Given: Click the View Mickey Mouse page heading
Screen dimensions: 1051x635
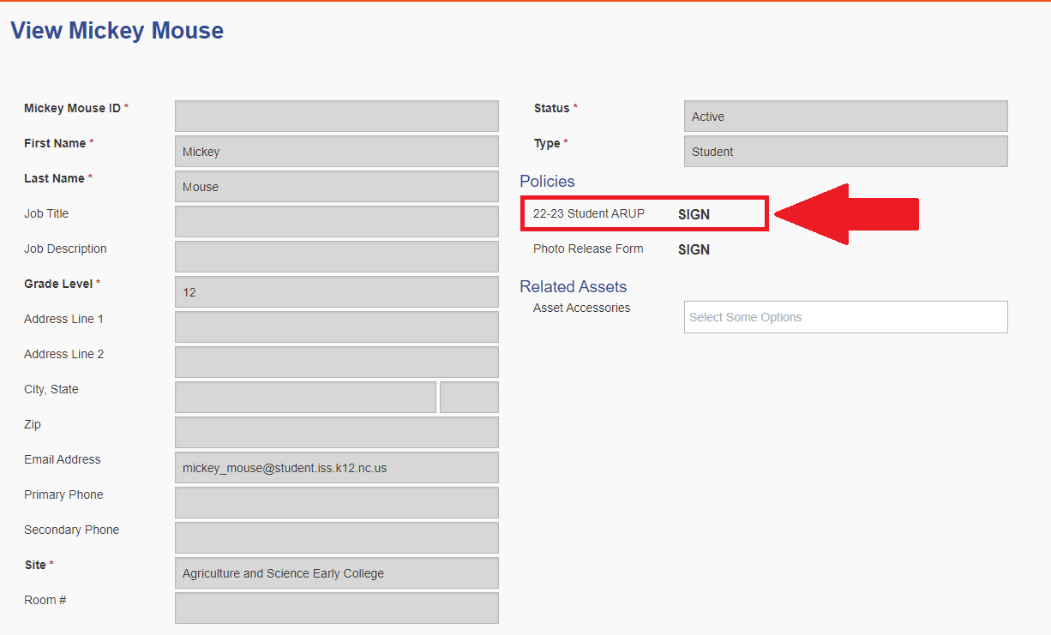Looking at the screenshot, I should coord(117,31).
